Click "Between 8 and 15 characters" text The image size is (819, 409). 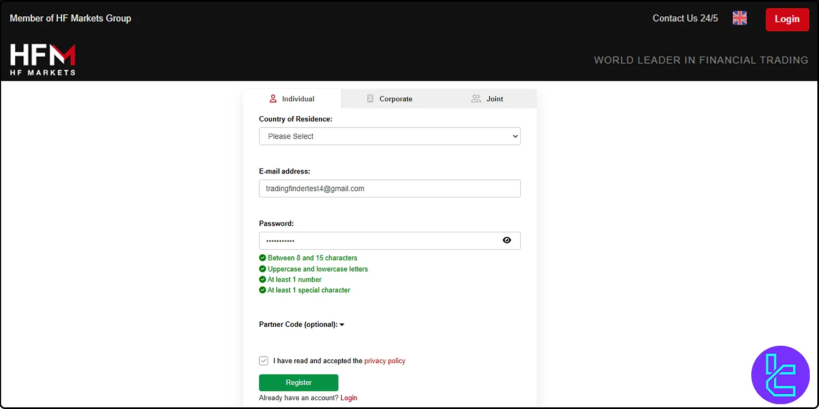[x=312, y=258]
